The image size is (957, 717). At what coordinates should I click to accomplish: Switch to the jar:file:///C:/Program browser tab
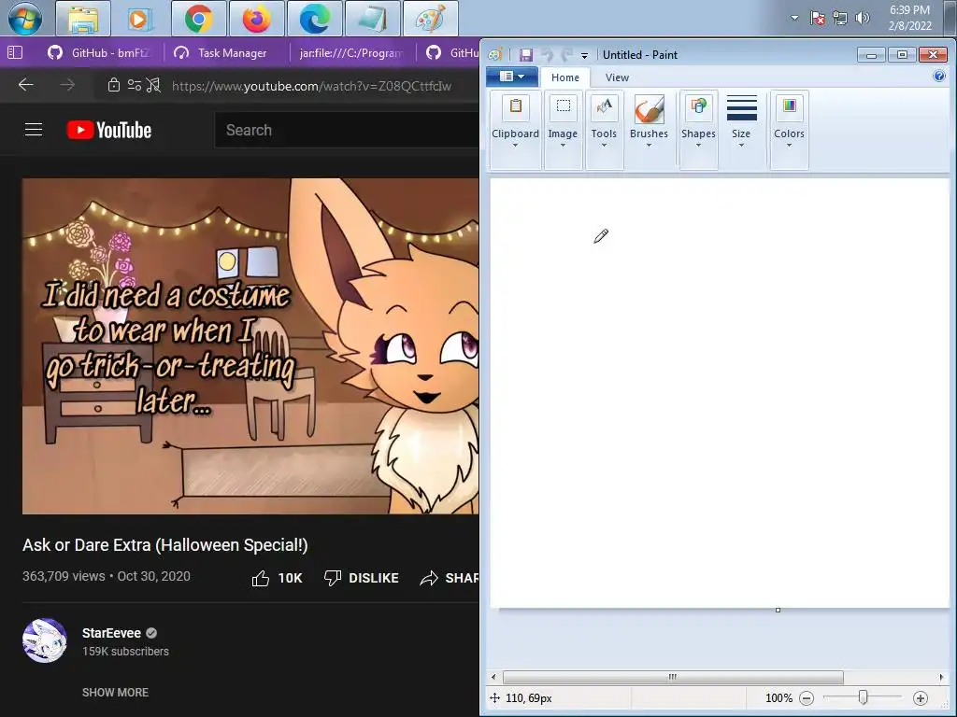[351, 53]
